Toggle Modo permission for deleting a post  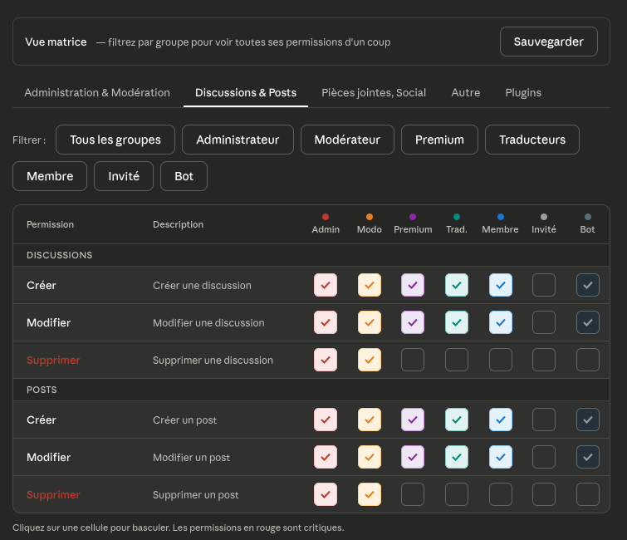(370, 494)
